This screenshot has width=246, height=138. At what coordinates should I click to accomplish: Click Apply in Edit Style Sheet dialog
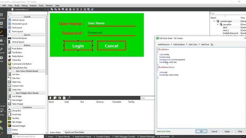[x=227, y=131]
